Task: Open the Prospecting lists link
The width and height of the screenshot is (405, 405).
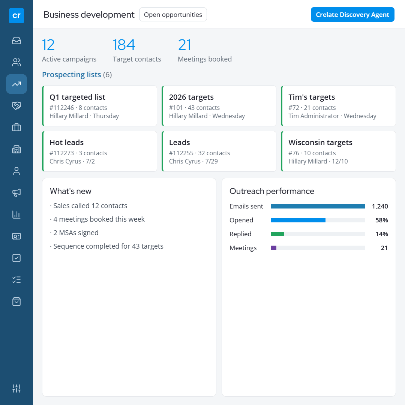Action: click(72, 75)
